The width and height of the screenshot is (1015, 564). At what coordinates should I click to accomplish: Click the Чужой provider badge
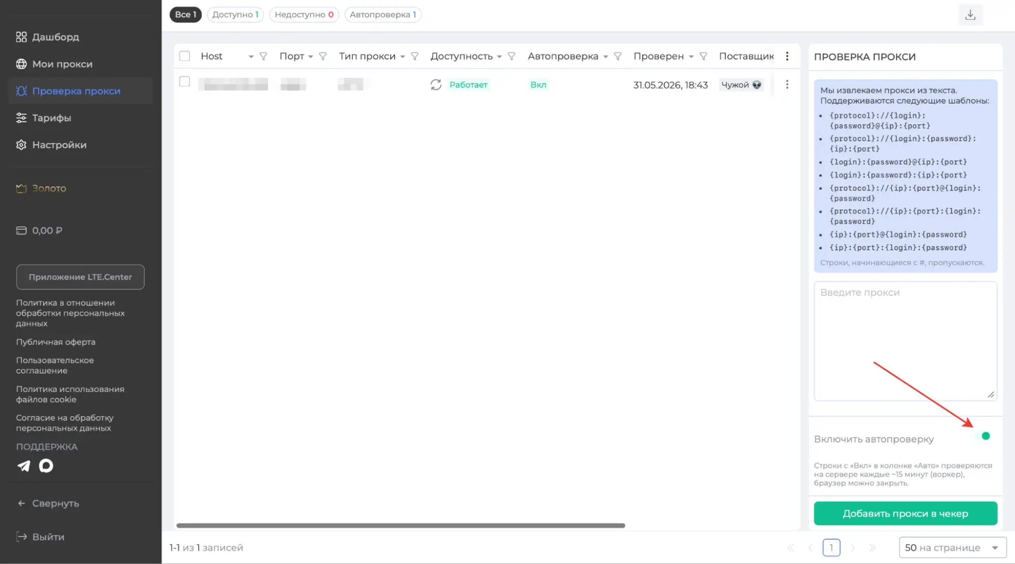click(x=741, y=85)
